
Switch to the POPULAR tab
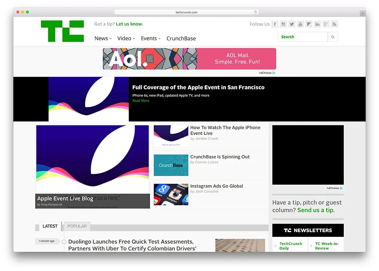(x=77, y=226)
